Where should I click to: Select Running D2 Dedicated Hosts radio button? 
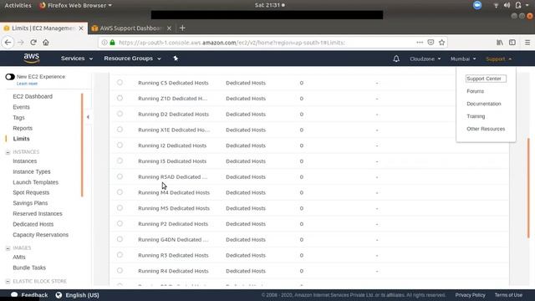click(120, 114)
